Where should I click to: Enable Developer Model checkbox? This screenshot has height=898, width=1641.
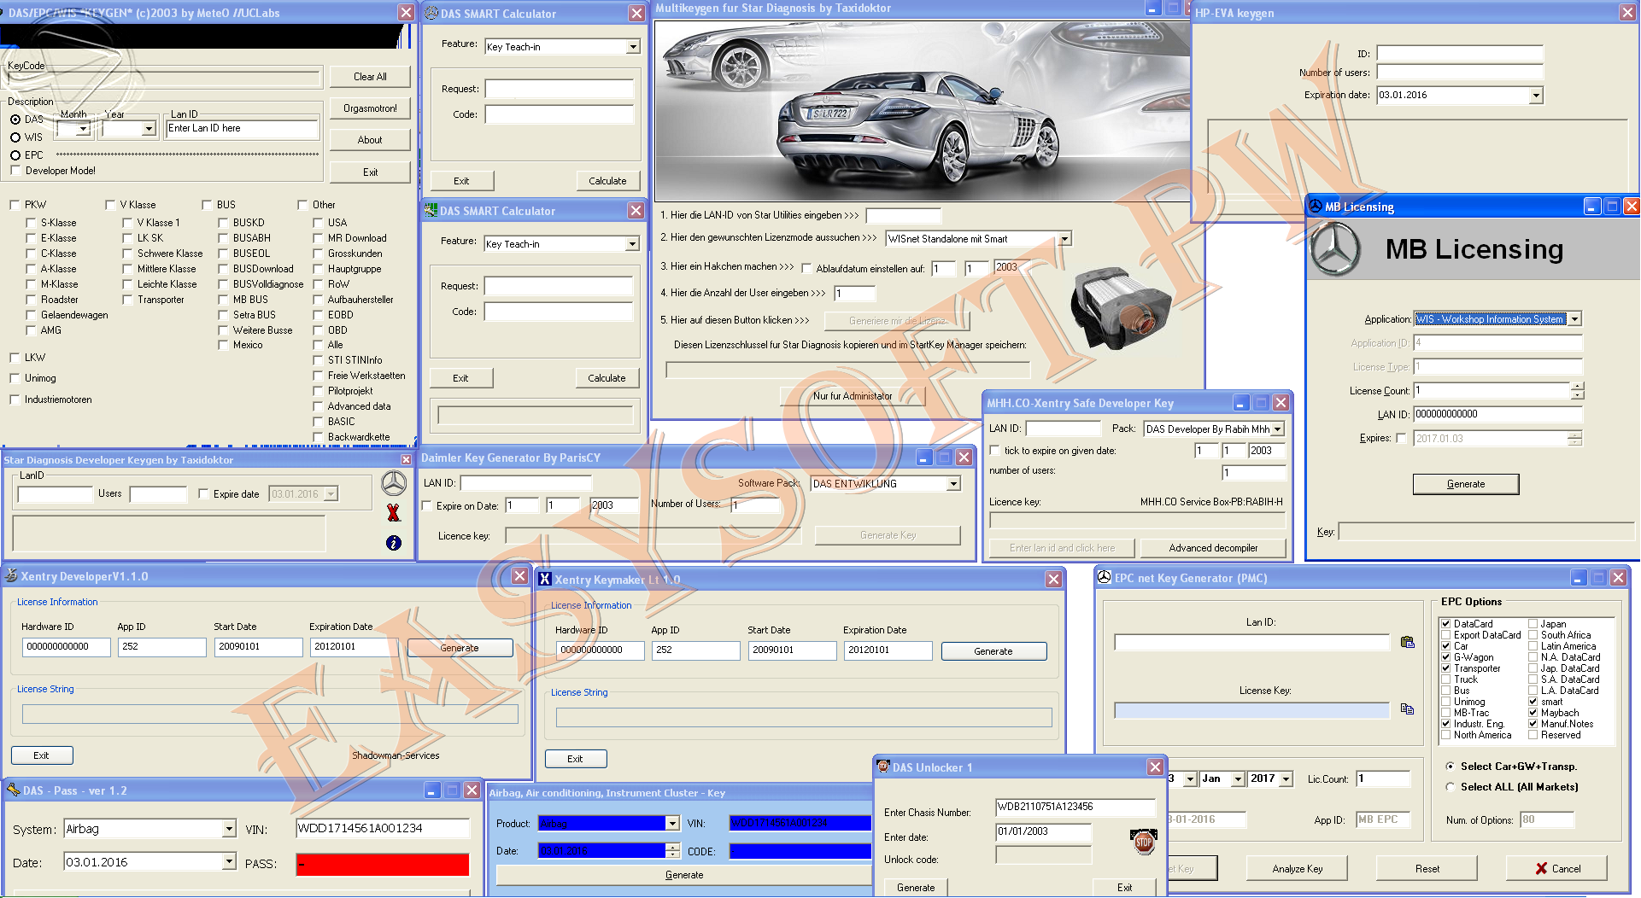point(15,171)
